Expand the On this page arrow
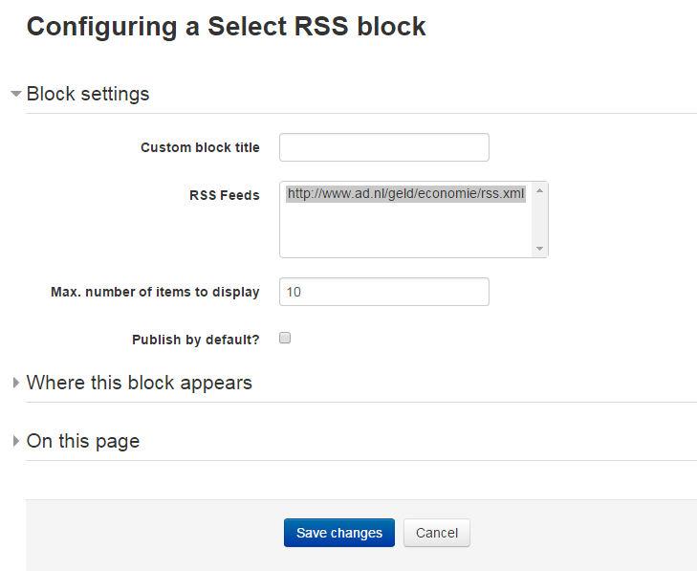Viewport: 697px width, 571px height. pyautogui.click(x=16, y=441)
